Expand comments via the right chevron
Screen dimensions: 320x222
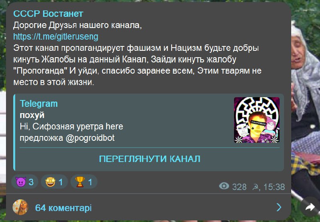tap(279, 208)
